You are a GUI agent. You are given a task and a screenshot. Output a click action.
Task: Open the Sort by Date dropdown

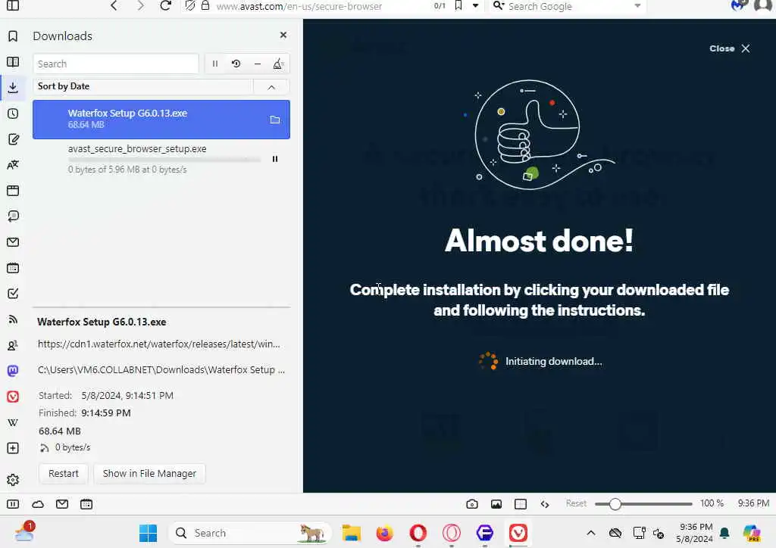coord(143,86)
